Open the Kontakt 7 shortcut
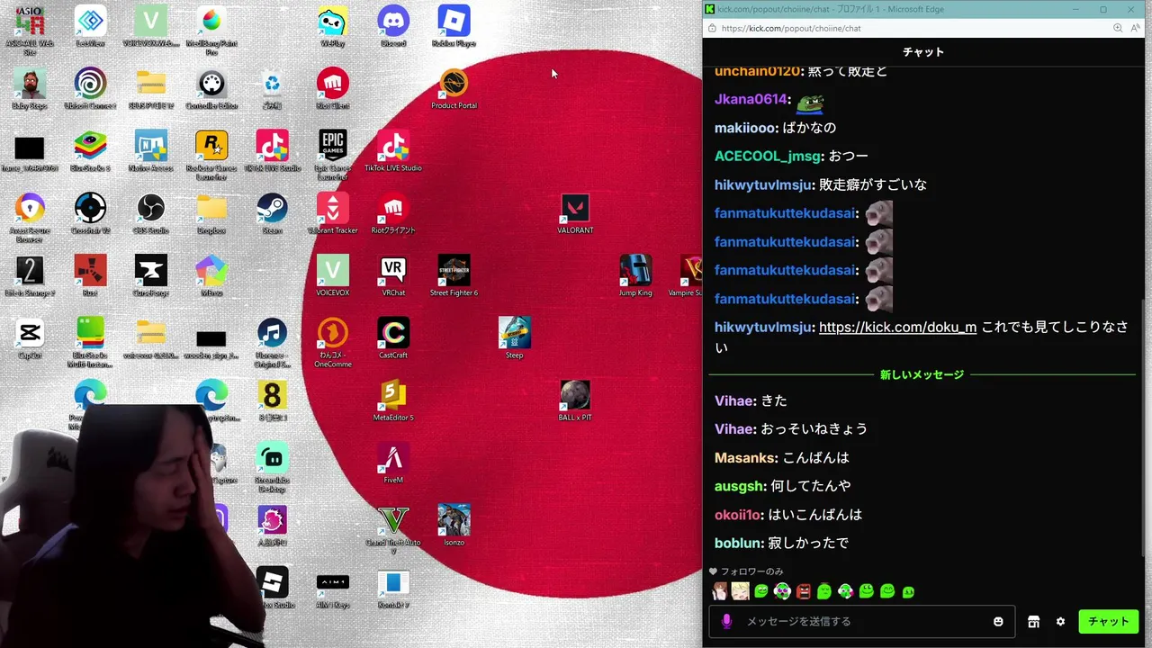This screenshot has height=648, width=1152. pos(393,588)
